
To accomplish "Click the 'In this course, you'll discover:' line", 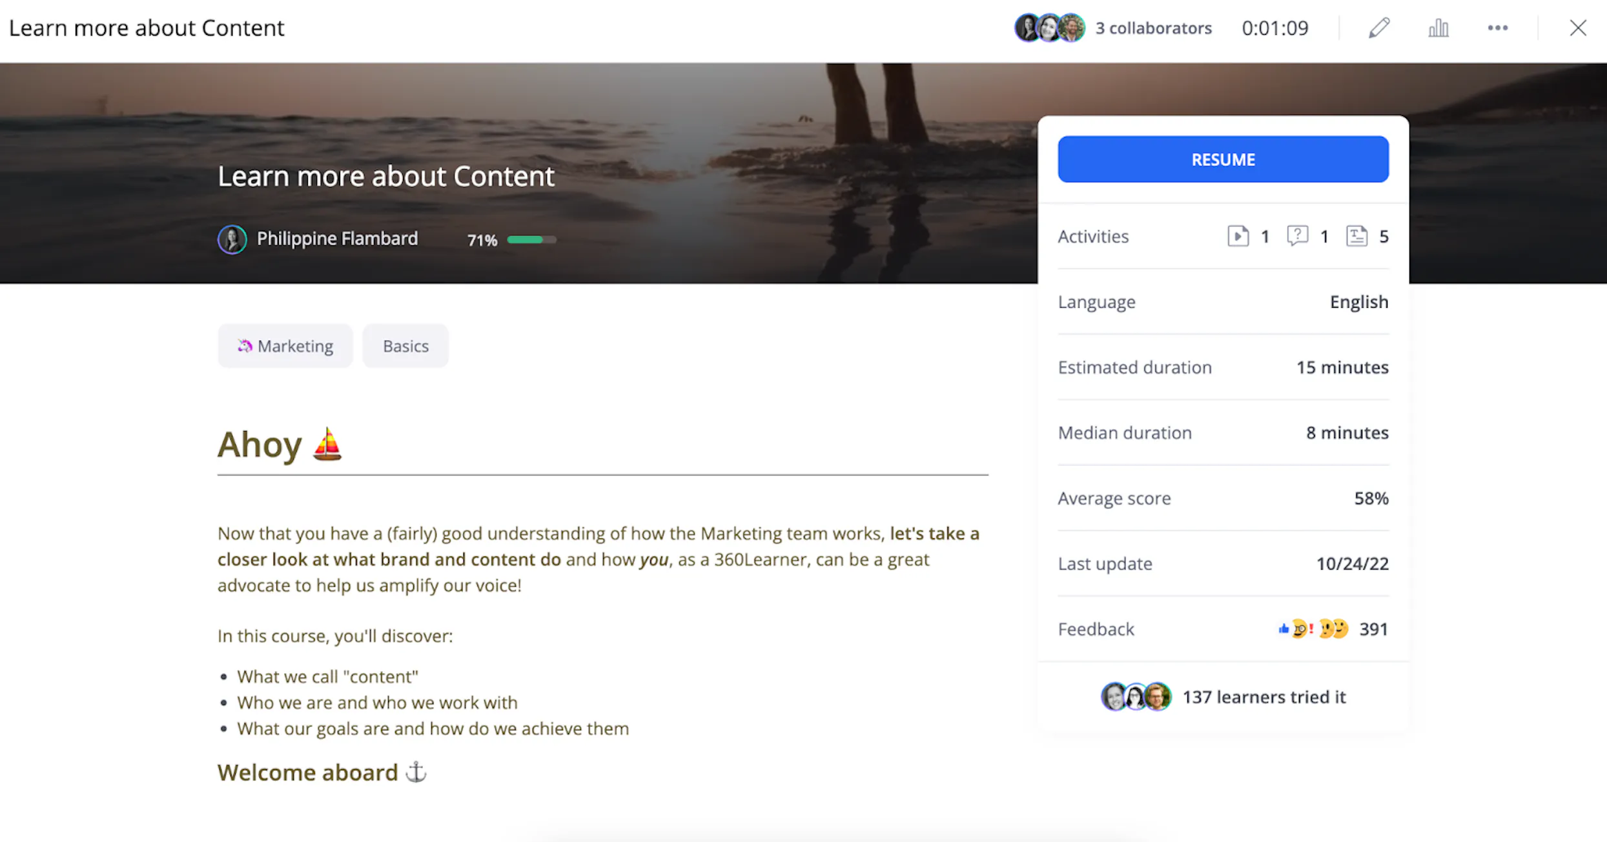I will 335,636.
